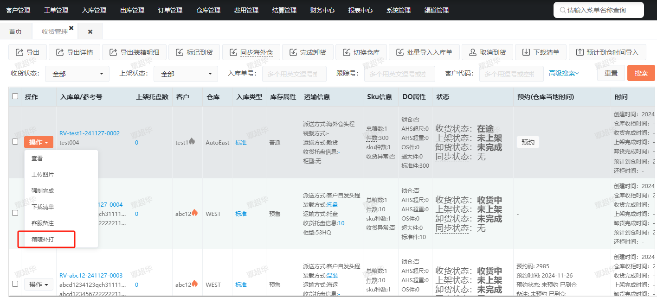Export packing details via 导出装箱明细

point(134,52)
